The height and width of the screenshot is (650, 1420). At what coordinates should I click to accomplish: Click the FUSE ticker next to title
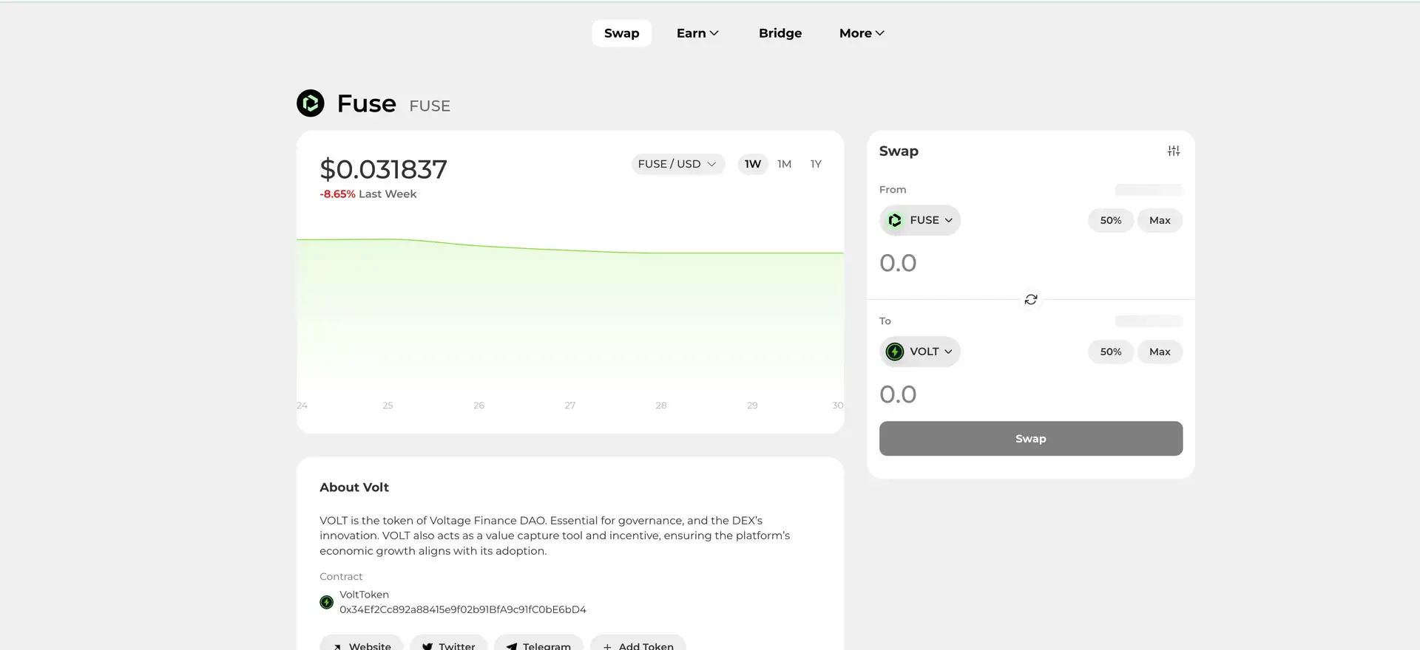tap(430, 106)
